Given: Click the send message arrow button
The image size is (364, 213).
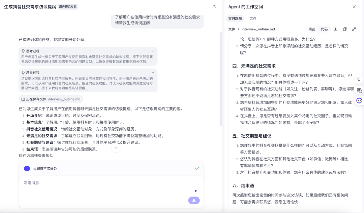Looking at the screenshot, I should [x=194, y=201].
